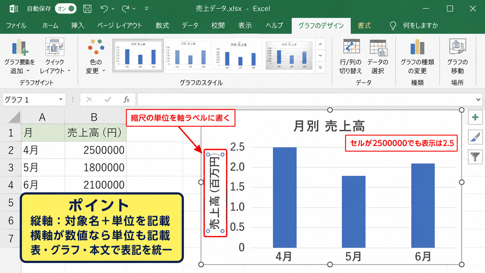This screenshot has width=485, height=273.
Task: Click the lightbulb tell-me icon
Action: 393,26
